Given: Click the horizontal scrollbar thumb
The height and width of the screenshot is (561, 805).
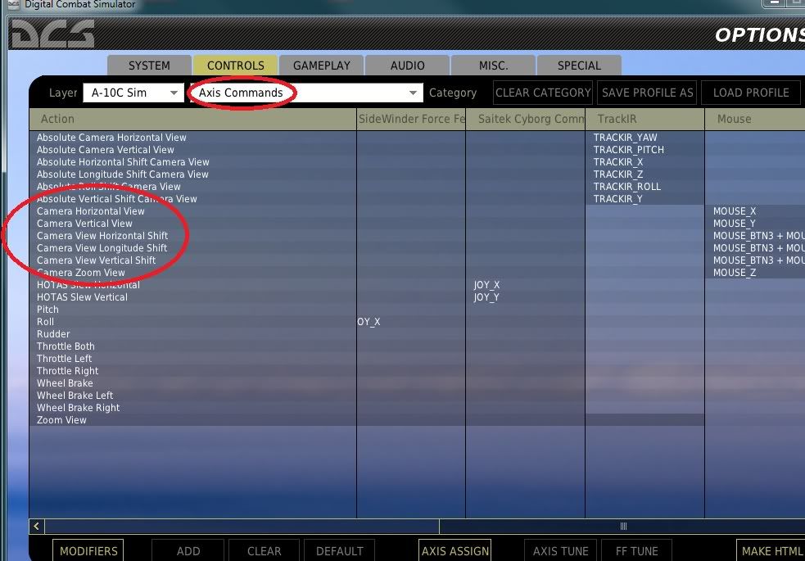Looking at the screenshot, I should [x=622, y=527].
